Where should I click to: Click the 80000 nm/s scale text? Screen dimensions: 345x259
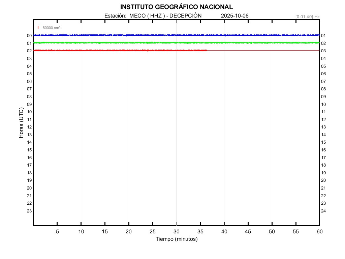52,28
